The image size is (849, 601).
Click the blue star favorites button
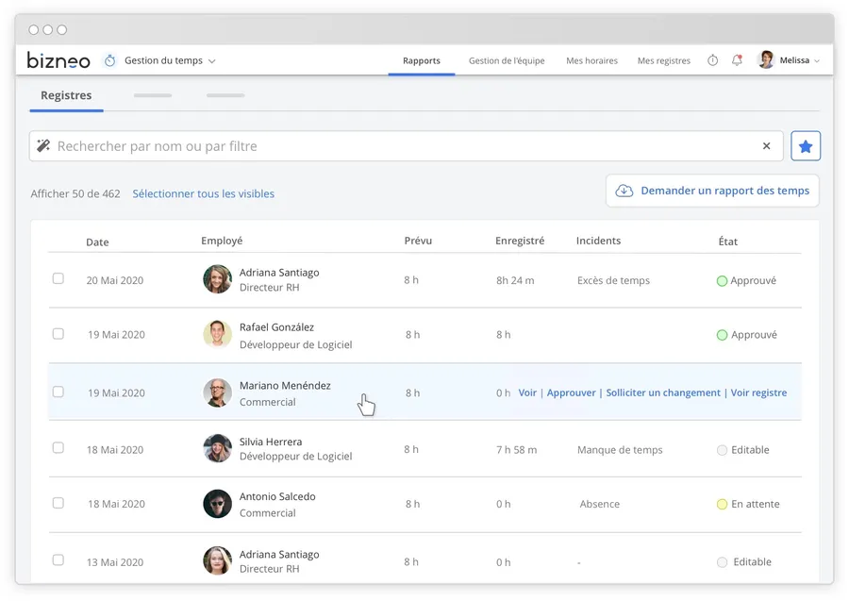(x=806, y=146)
